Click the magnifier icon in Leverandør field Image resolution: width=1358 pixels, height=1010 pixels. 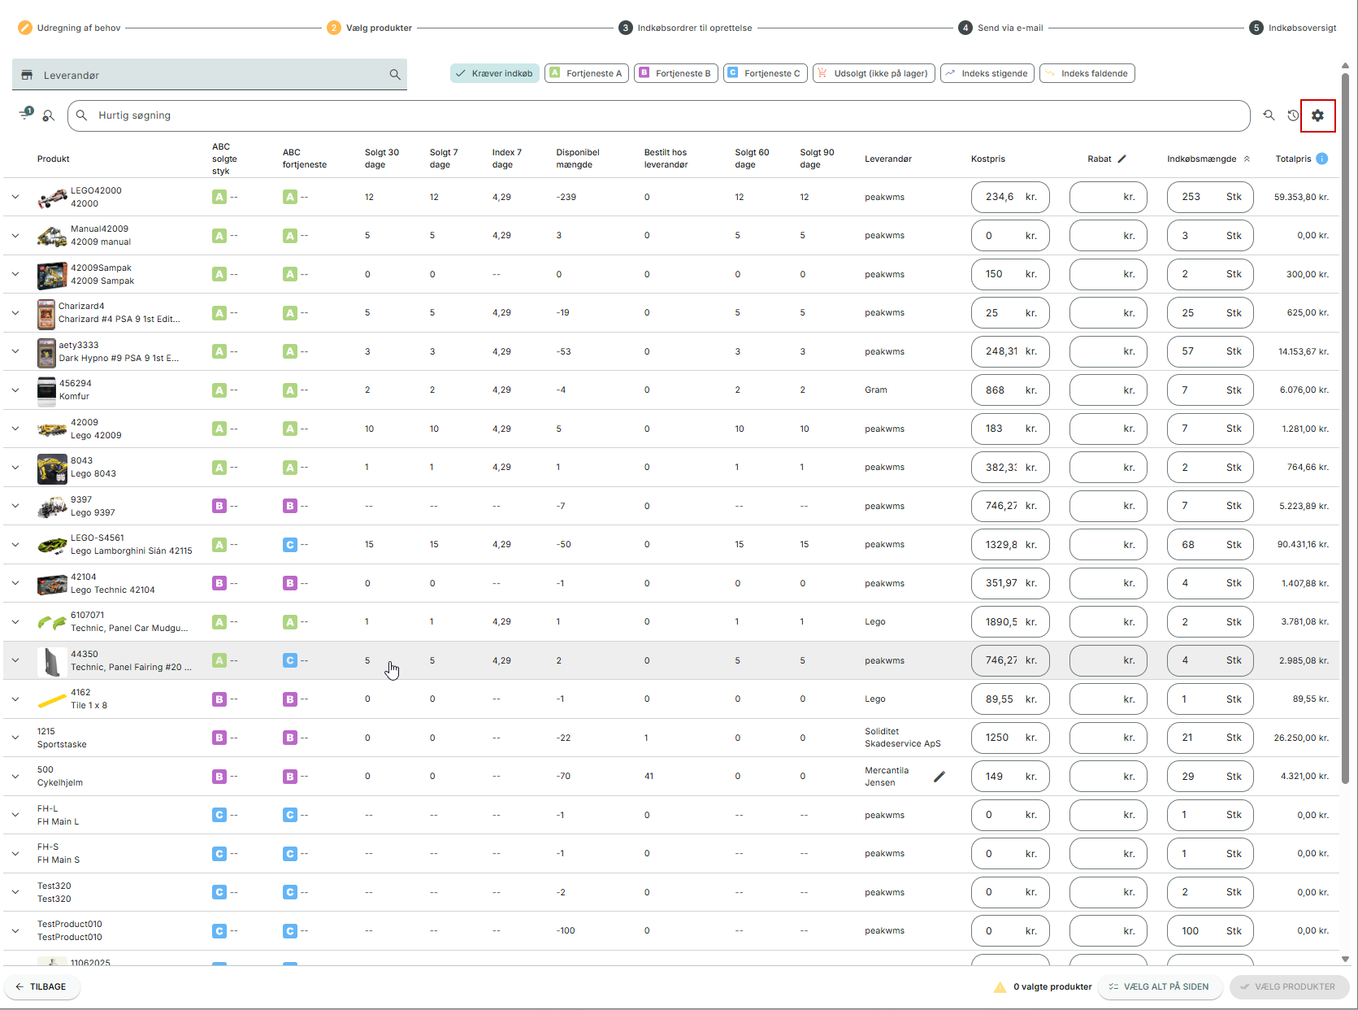(395, 75)
